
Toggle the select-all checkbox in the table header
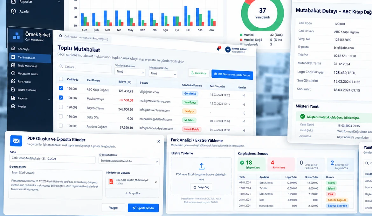click(x=61, y=79)
